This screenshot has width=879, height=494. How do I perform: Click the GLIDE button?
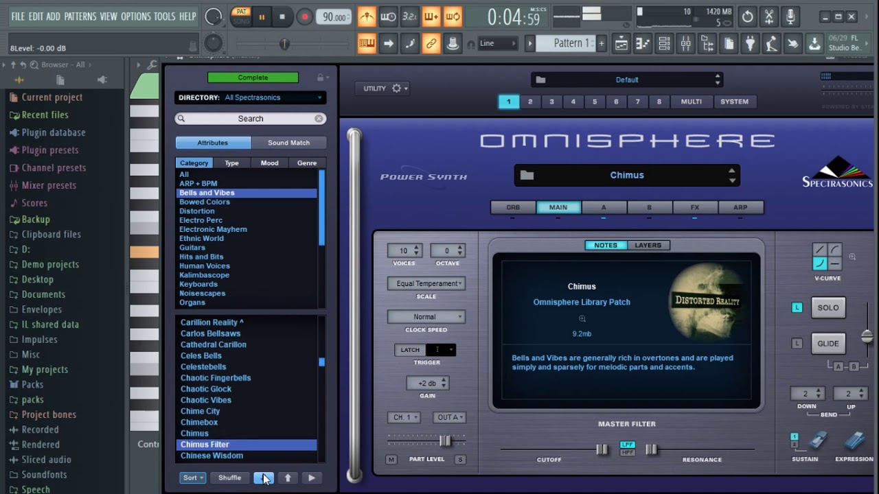pos(827,344)
